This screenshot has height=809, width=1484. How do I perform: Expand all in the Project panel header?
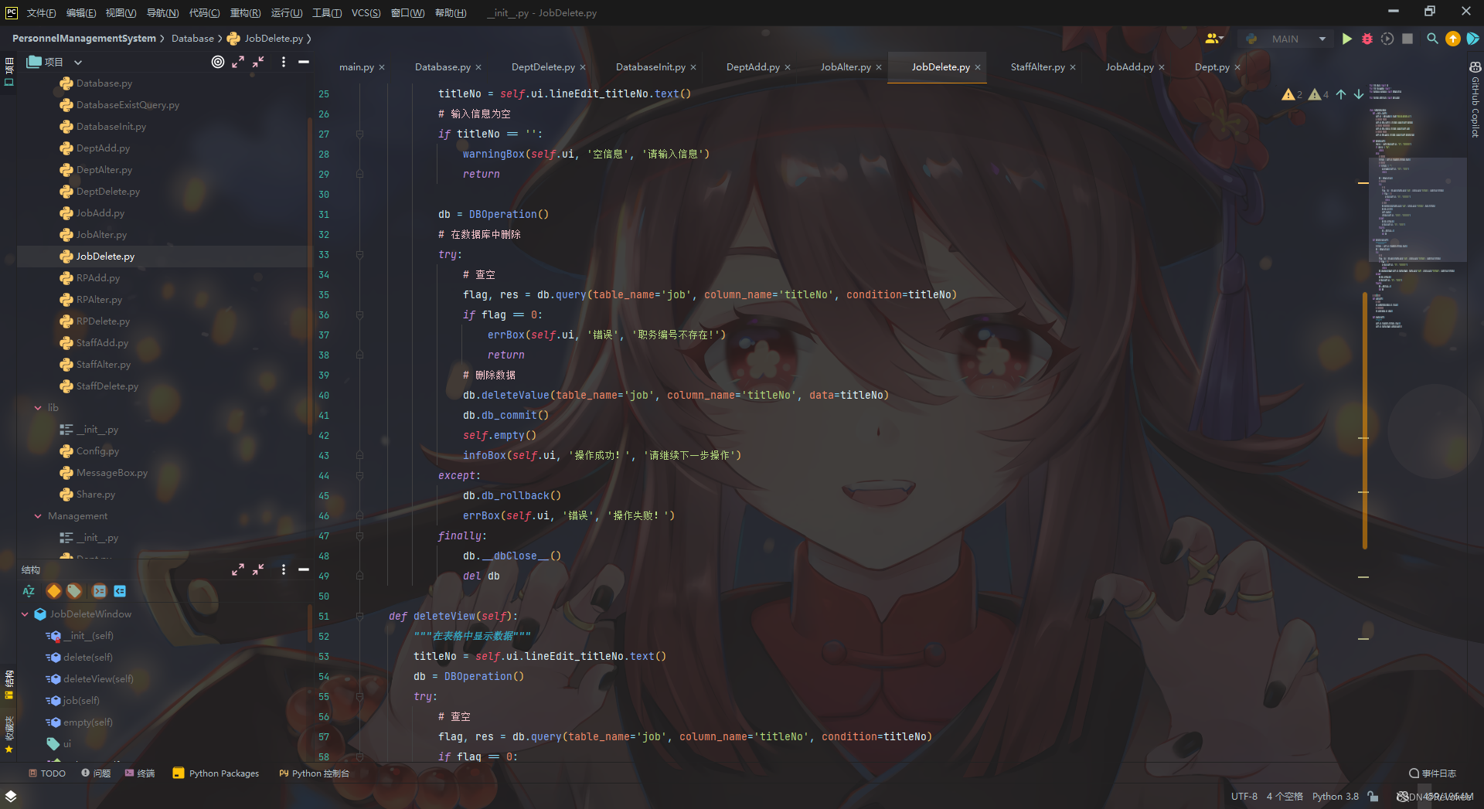click(x=238, y=62)
